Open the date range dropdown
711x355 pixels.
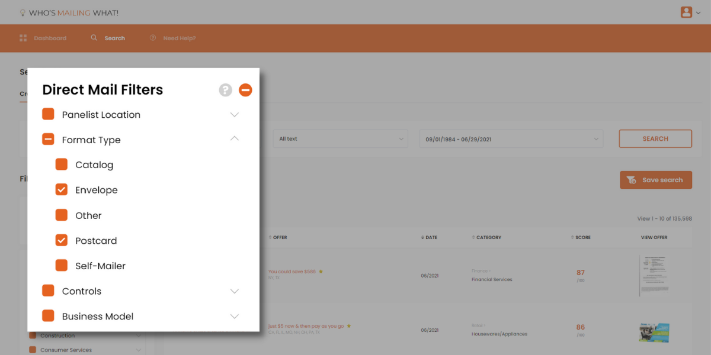(511, 139)
